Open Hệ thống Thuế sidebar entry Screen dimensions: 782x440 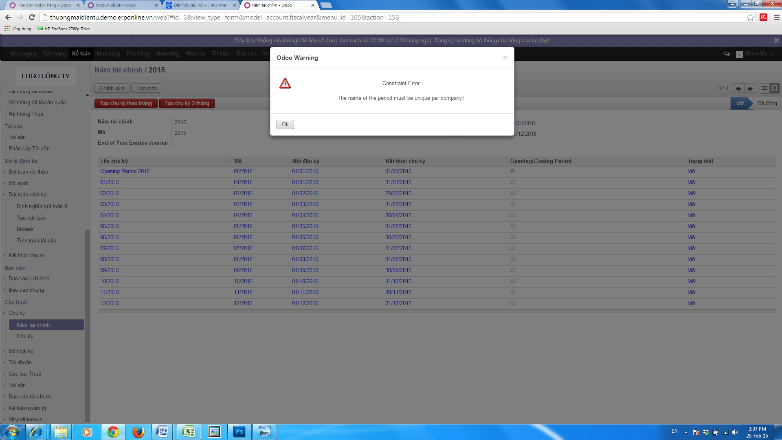[26, 114]
